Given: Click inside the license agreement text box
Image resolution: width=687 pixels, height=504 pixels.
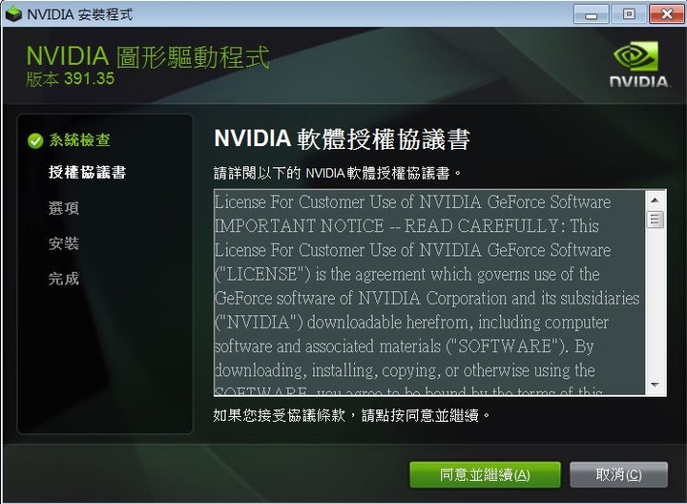Looking at the screenshot, I should point(429,293).
